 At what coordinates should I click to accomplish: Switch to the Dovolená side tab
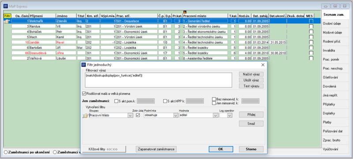[333, 86]
